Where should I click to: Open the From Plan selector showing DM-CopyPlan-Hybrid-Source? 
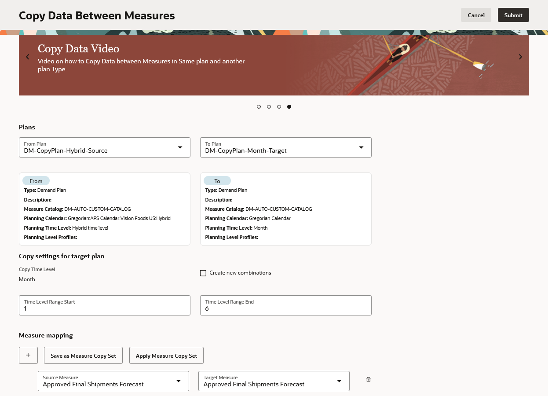(x=104, y=147)
